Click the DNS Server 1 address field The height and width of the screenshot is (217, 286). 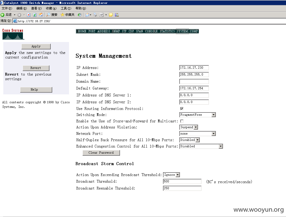click(194, 95)
